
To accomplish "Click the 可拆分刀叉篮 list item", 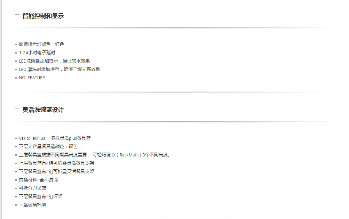I will [x=32, y=188].
